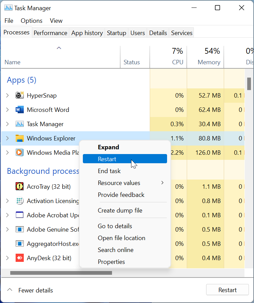Screen dimensions: 254x303
Task: Expand the Activation Licensing row
Action: click(x=7, y=201)
